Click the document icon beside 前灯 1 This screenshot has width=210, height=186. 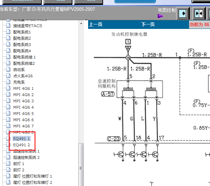[x=8, y=164]
